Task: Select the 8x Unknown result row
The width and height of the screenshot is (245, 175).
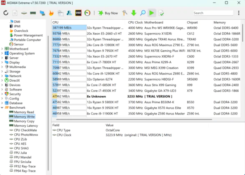Action: coord(146,96)
